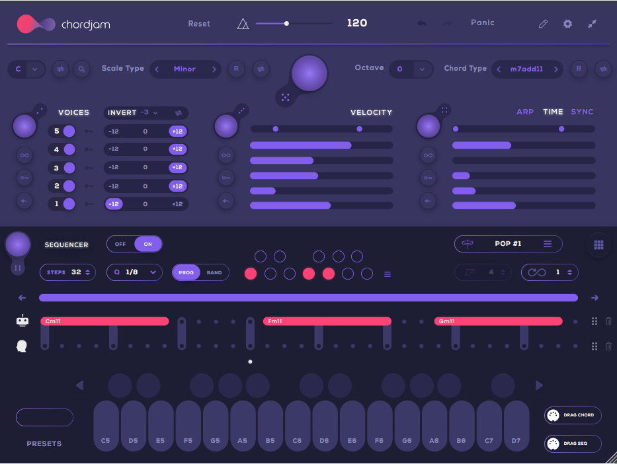
Task: Switch to the ARP tab
Action: pyautogui.click(x=525, y=112)
